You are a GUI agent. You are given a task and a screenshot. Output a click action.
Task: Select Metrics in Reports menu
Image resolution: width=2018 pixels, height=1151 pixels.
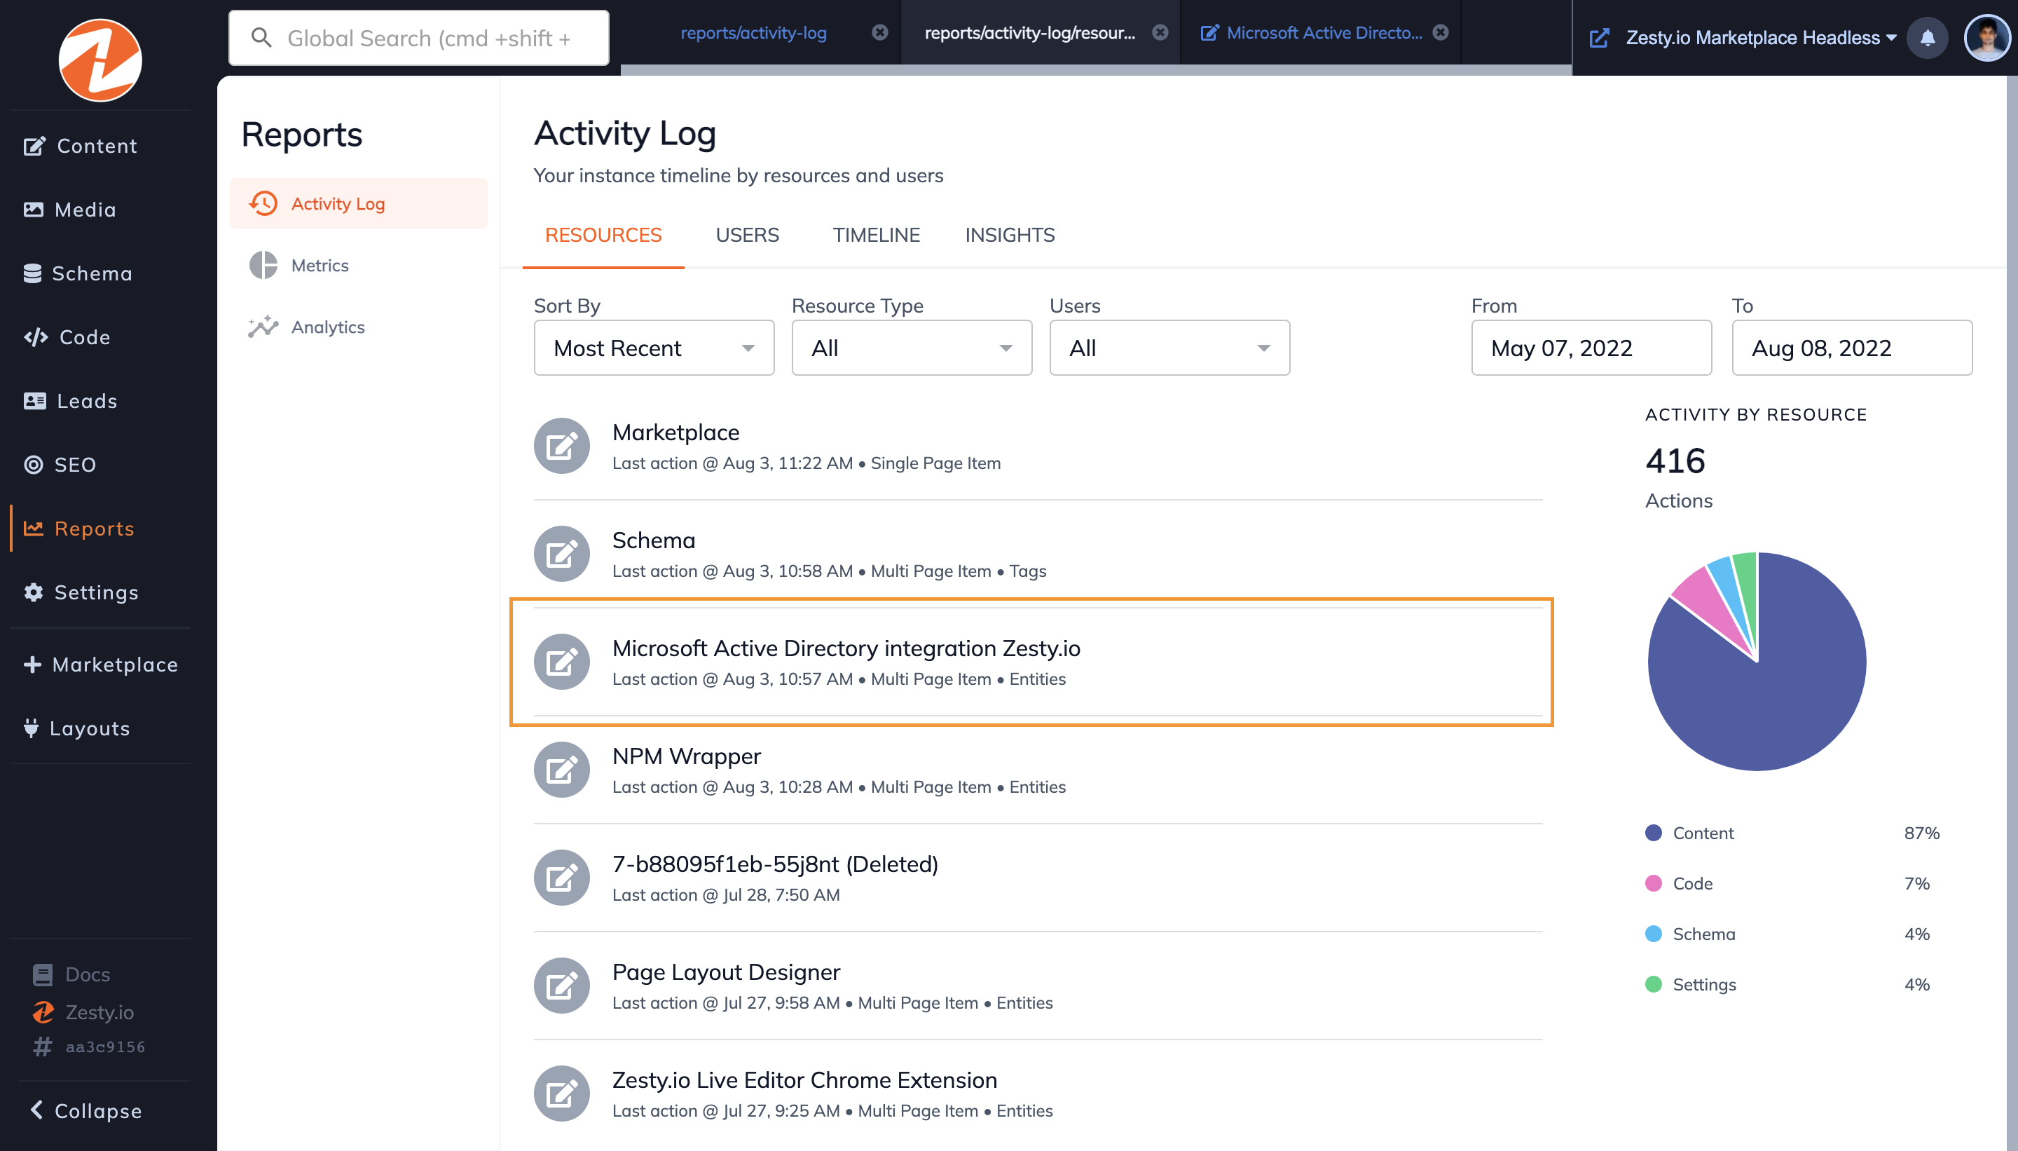coord(358,266)
